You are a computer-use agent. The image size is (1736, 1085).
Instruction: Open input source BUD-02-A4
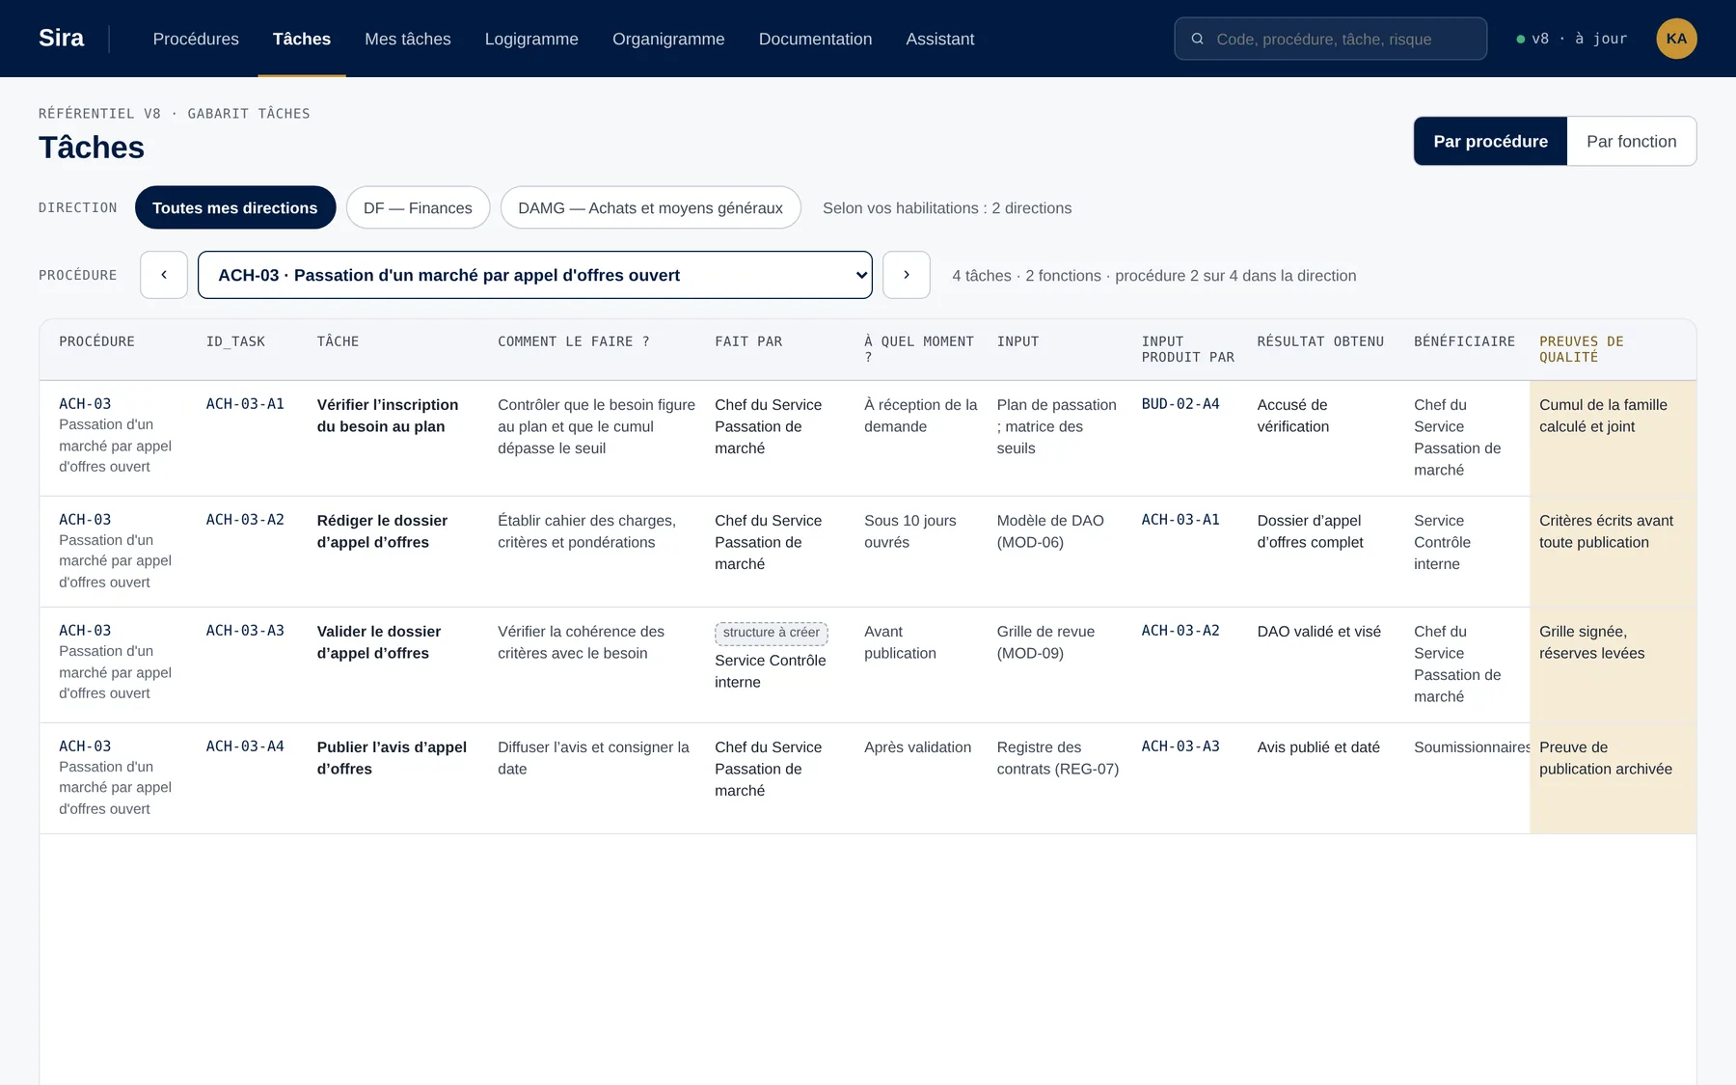pos(1180,404)
